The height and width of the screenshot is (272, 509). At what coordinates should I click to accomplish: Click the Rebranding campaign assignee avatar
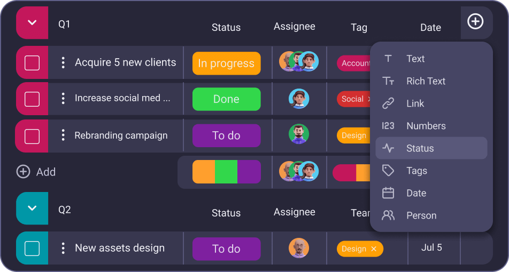299,134
